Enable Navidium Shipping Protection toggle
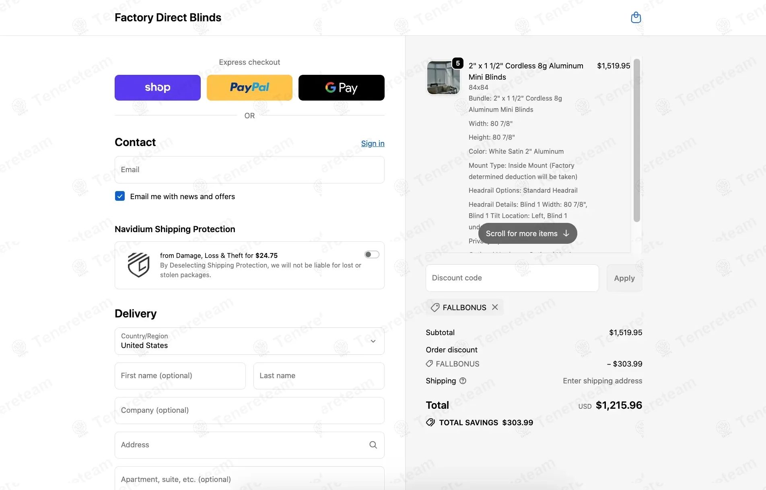The height and width of the screenshot is (490, 766). coord(372,255)
